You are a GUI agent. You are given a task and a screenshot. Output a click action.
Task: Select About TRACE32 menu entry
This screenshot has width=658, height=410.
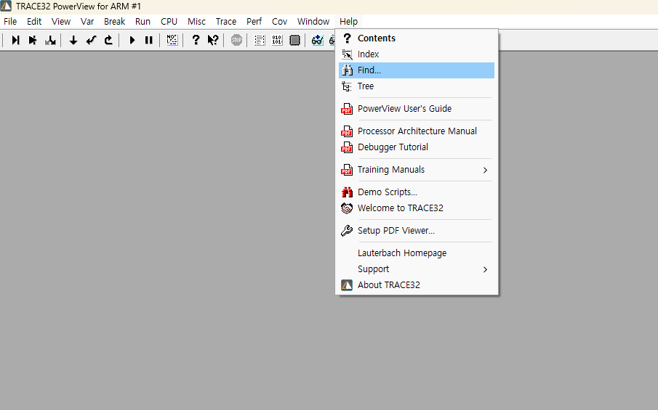388,285
